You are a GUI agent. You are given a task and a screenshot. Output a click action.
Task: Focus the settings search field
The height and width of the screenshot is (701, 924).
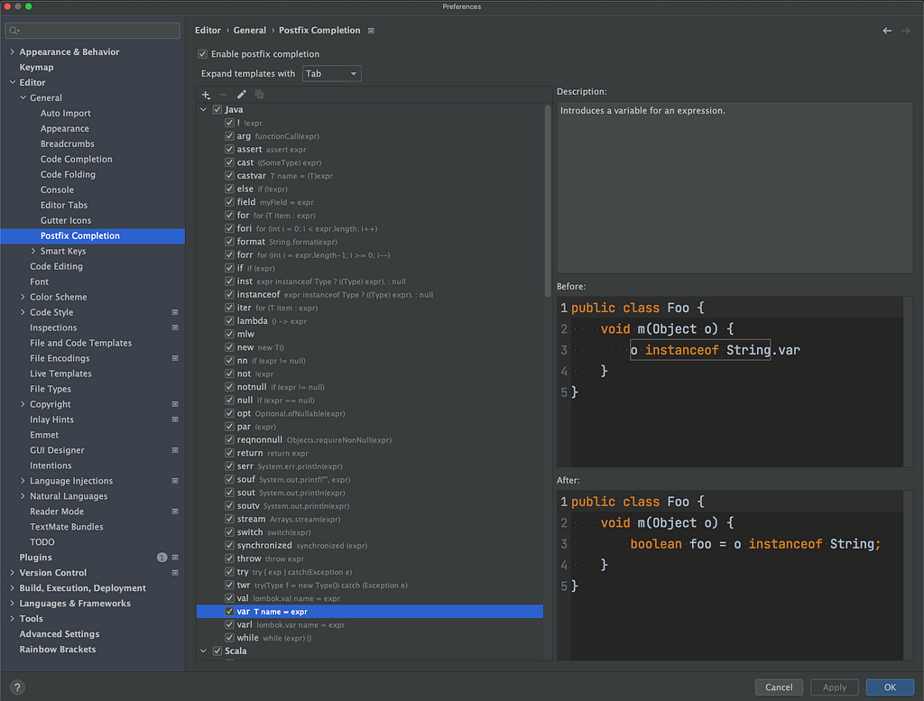click(x=93, y=31)
